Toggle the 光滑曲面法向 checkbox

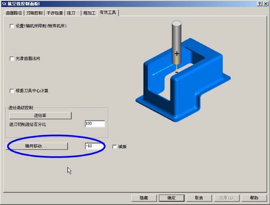click(12, 59)
